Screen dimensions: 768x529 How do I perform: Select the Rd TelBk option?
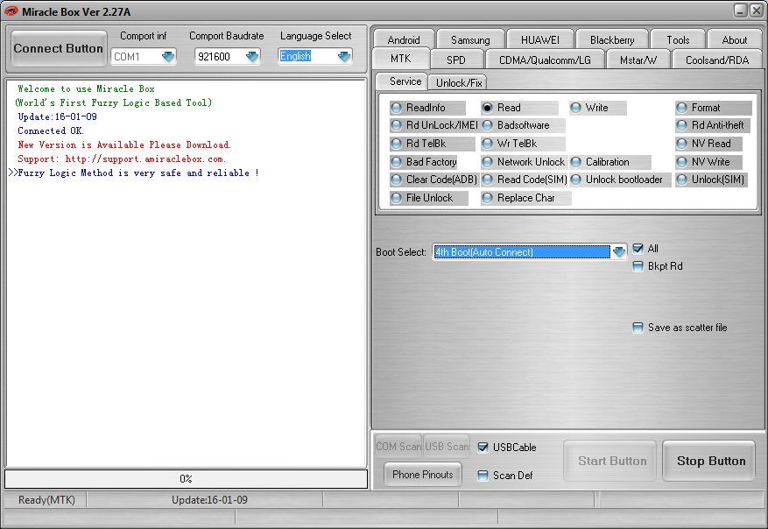(x=432, y=144)
